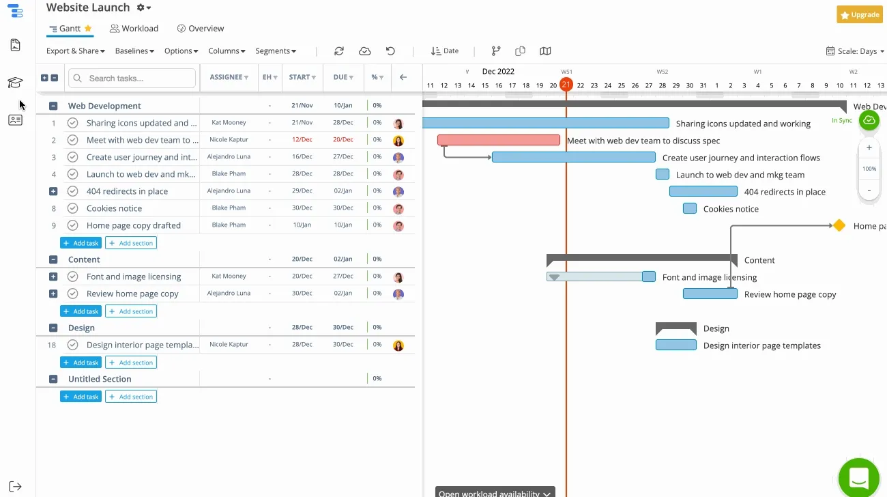Open the documents icon in left sidebar
Viewport: 887px width, 497px height.
tap(15, 45)
